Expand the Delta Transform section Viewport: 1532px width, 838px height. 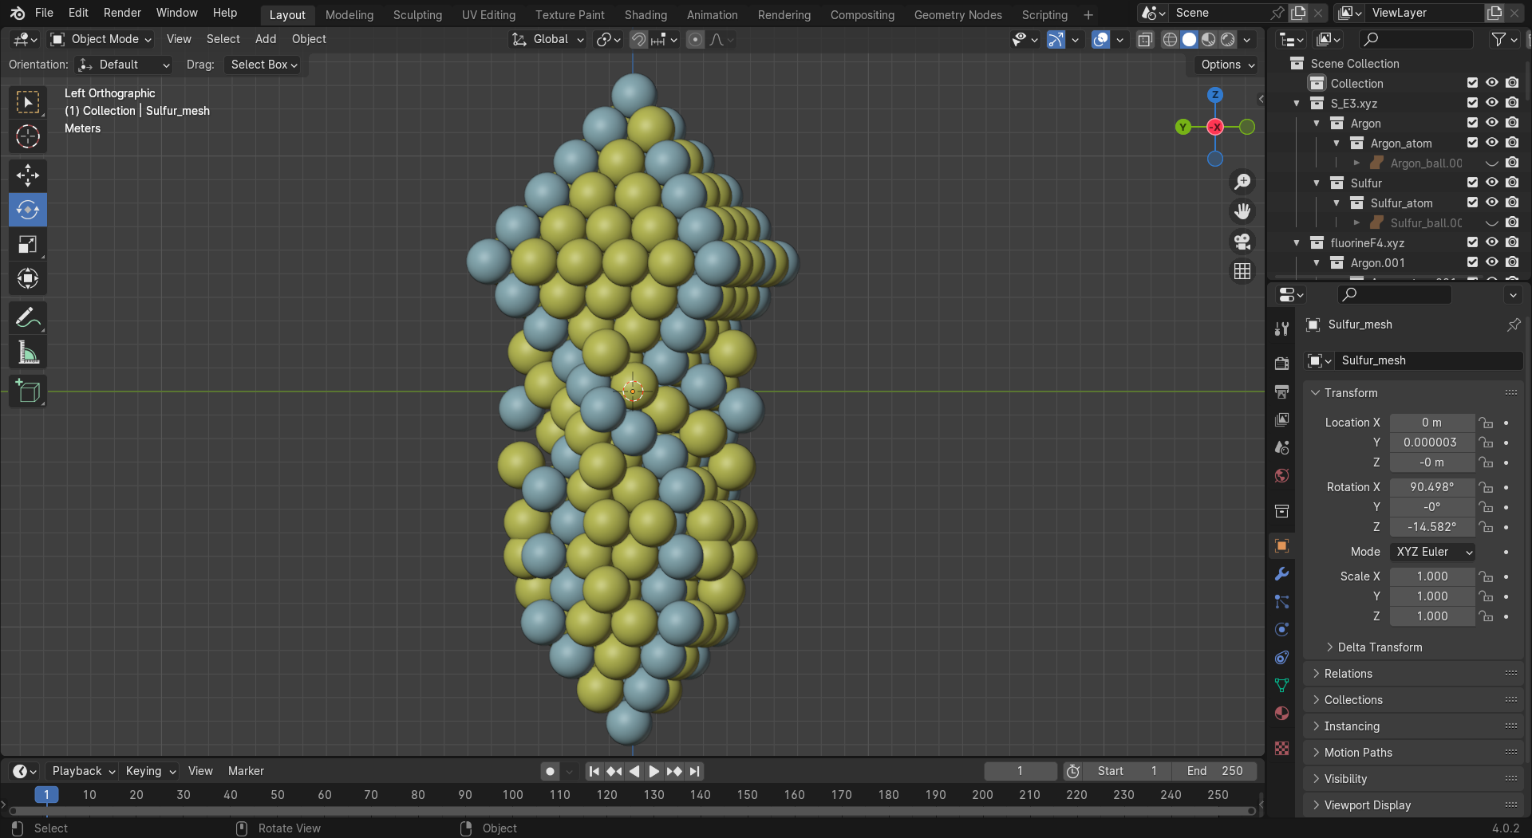(x=1379, y=647)
